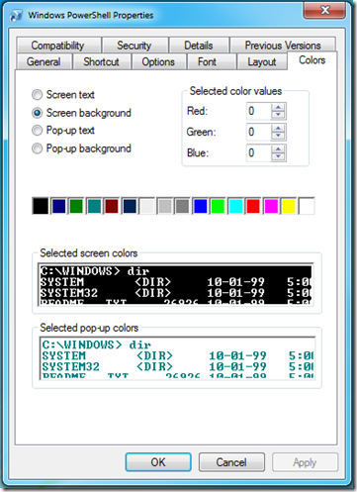This screenshot has height=492, width=357.
Task: Open the Details tab
Action: click(x=199, y=46)
